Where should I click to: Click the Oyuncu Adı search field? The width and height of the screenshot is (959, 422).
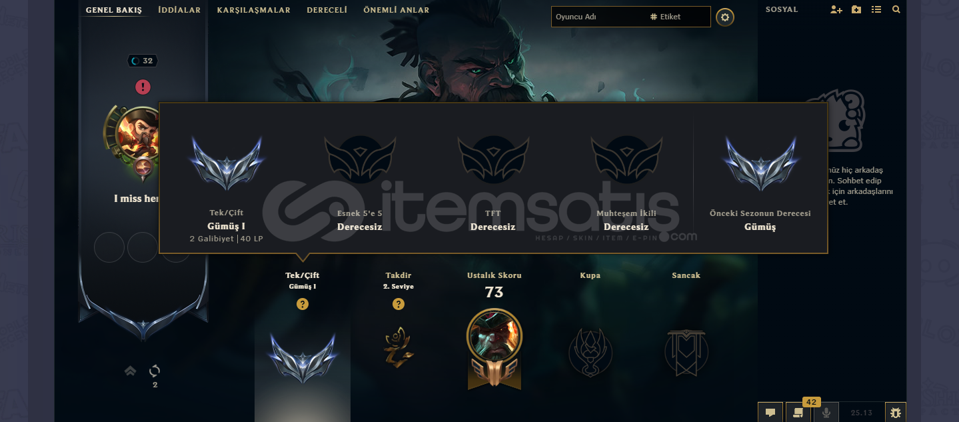coord(598,17)
